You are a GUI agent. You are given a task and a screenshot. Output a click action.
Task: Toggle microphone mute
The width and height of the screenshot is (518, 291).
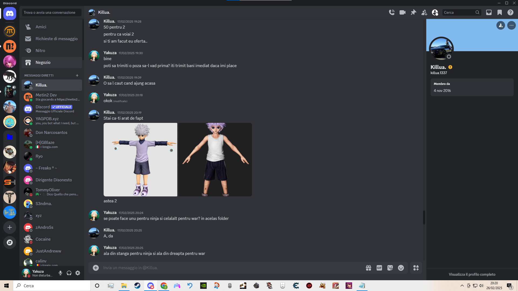(60, 273)
